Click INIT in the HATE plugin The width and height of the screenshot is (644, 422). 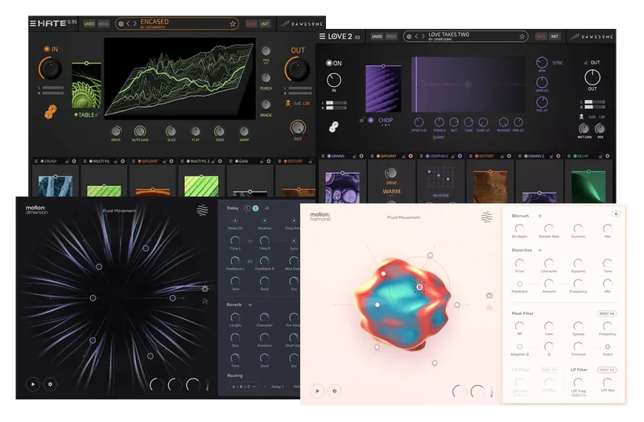(x=266, y=24)
